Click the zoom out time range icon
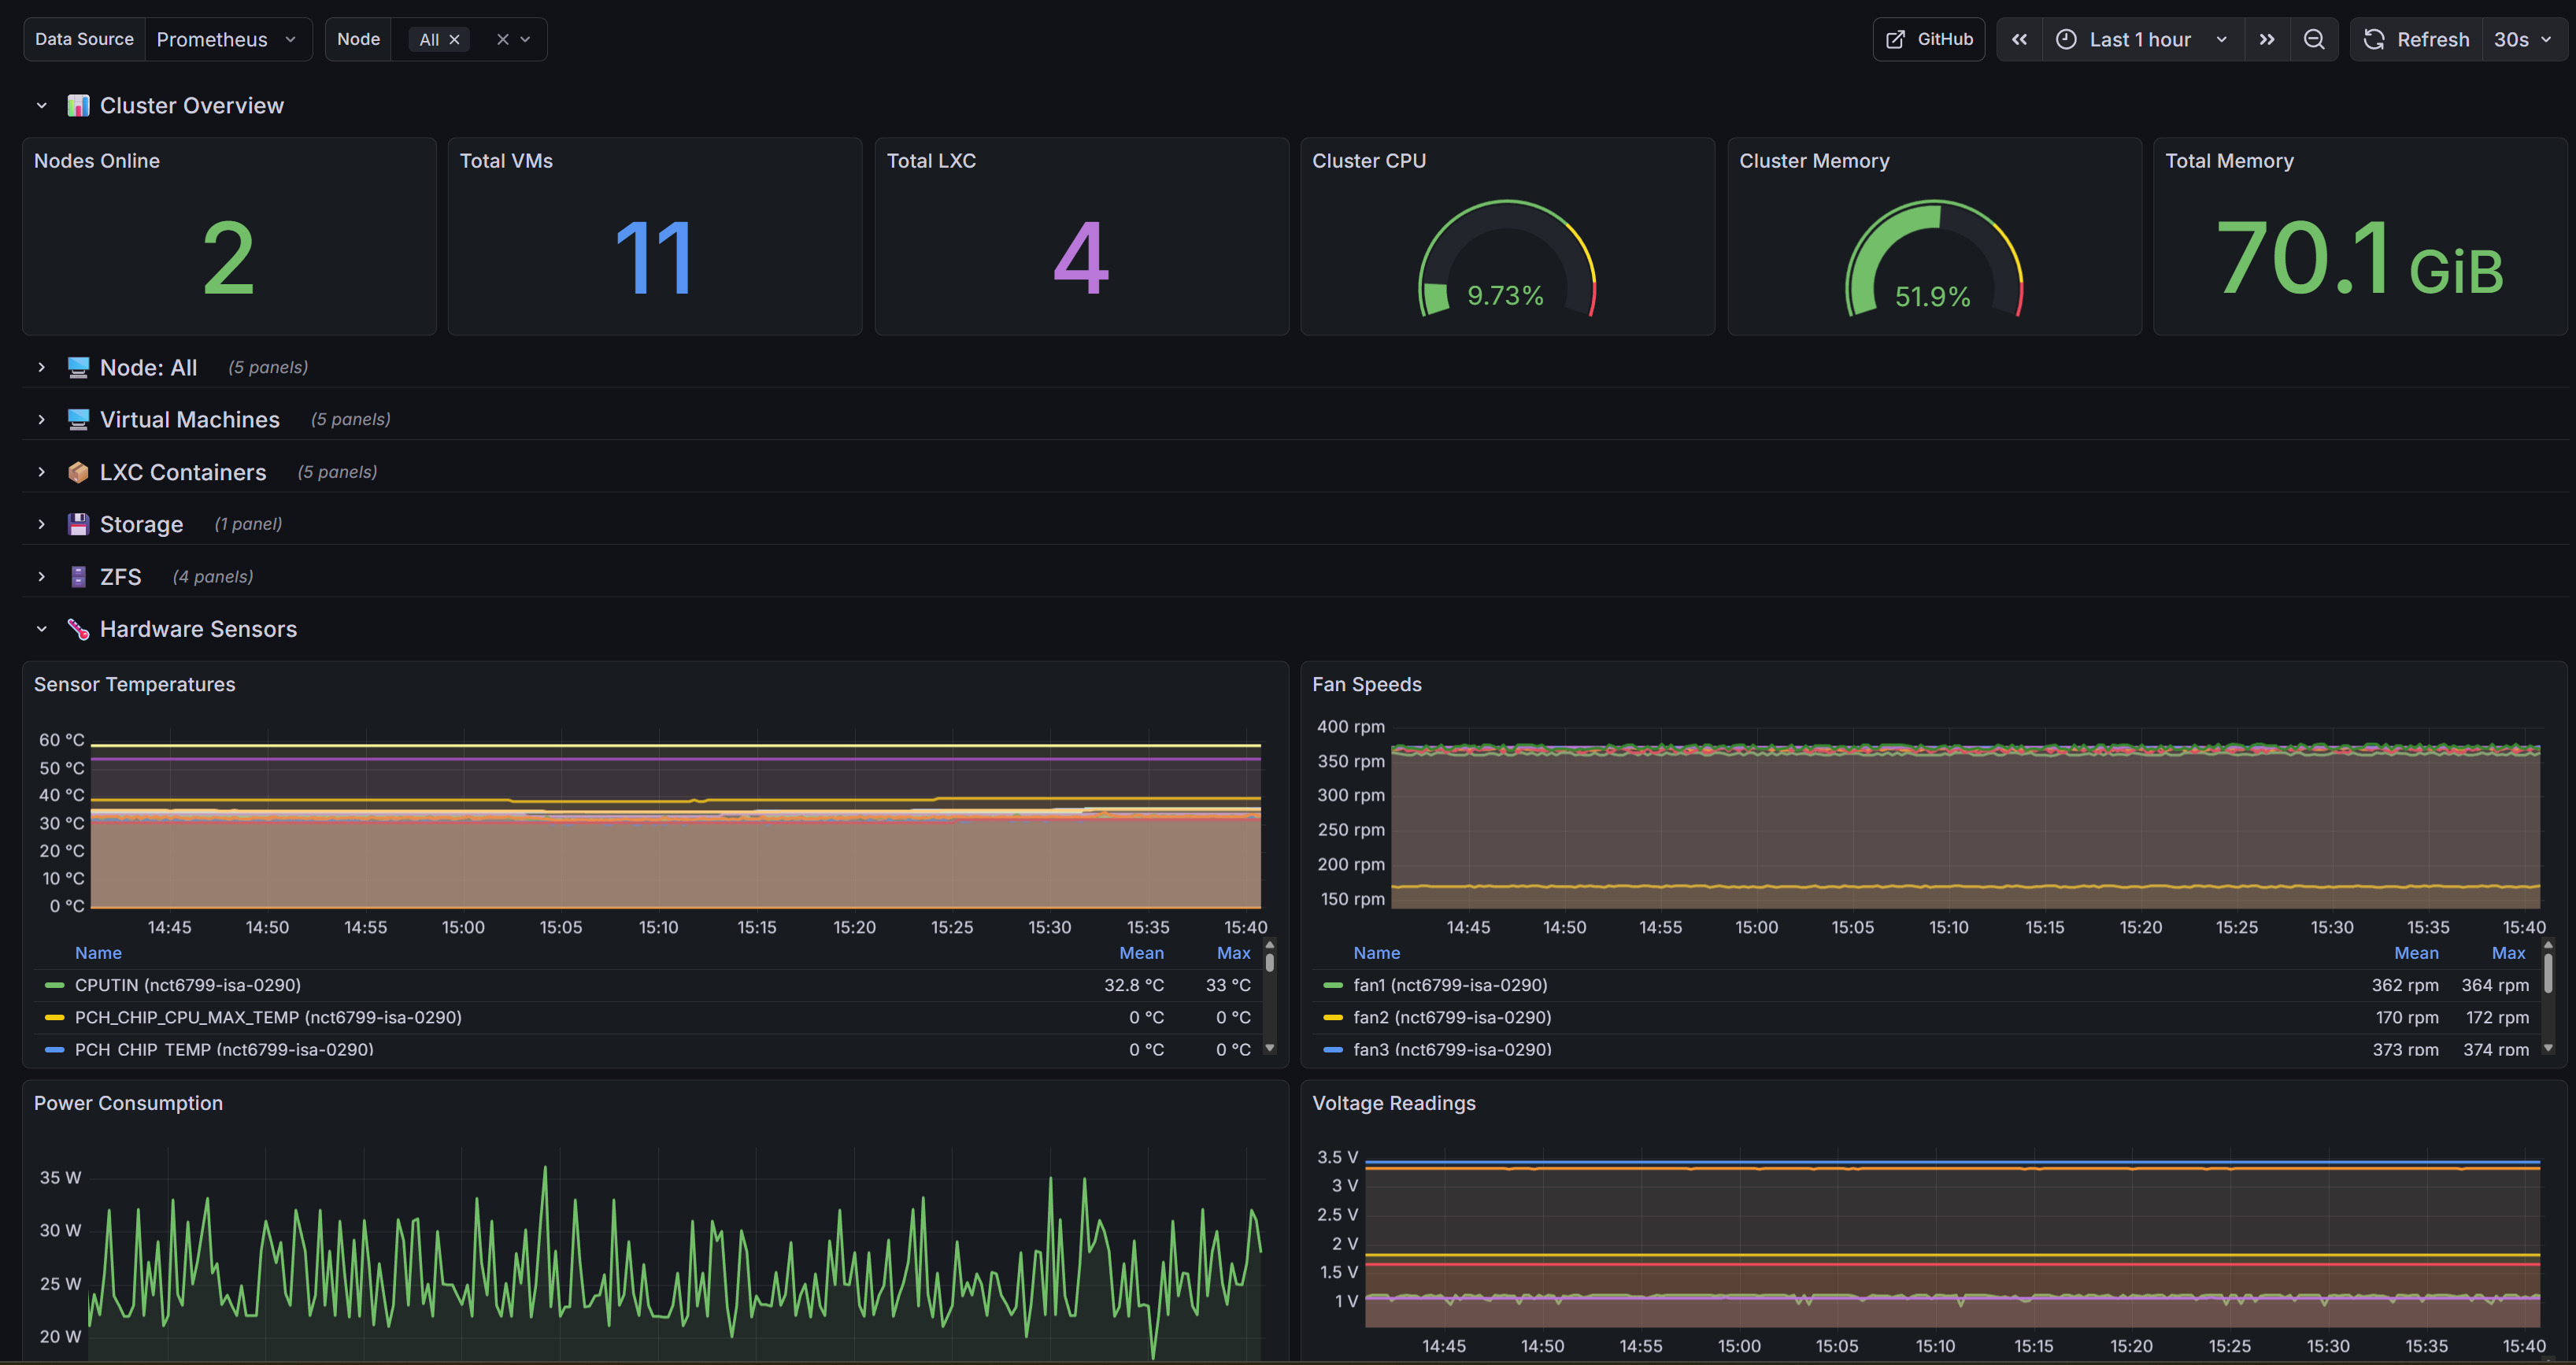Screen dimensions: 2576x1365 pyautogui.click(x=2313, y=39)
